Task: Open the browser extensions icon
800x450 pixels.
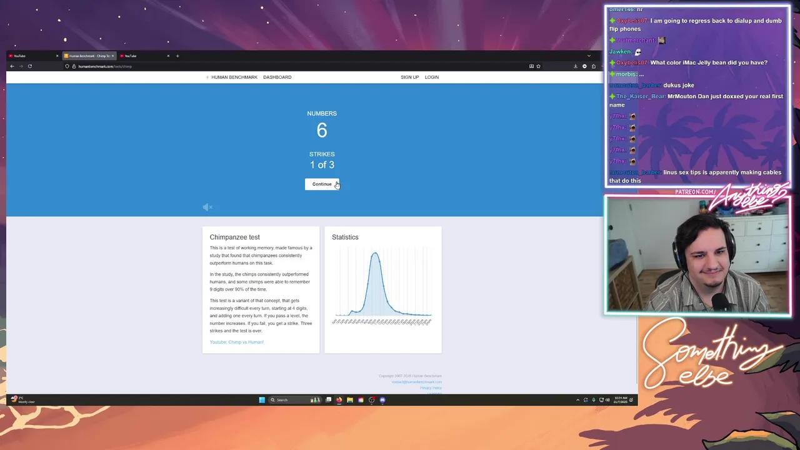Action: 593,66
